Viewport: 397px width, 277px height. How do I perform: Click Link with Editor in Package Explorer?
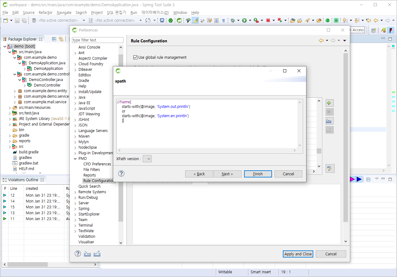pyautogui.click(x=61, y=39)
